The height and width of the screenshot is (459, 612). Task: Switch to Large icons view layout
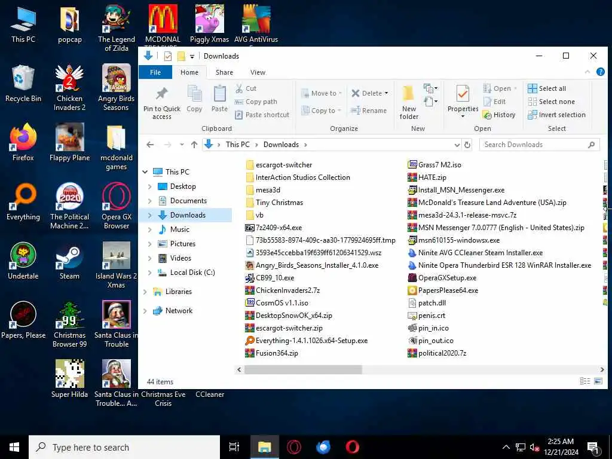click(x=598, y=381)
